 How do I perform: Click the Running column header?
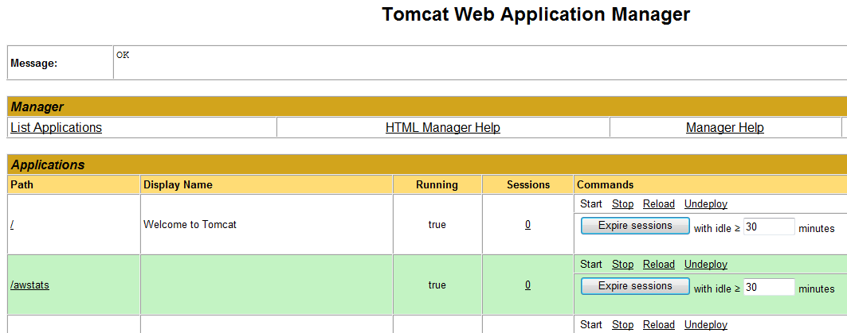(x=437, y=185)
